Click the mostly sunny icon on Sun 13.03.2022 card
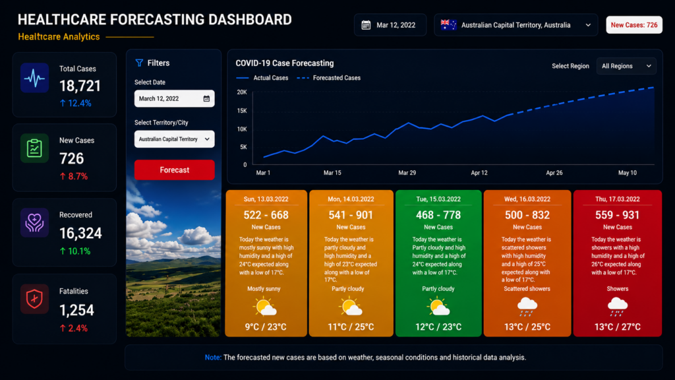The image size is (675, 380). point(265,307)
